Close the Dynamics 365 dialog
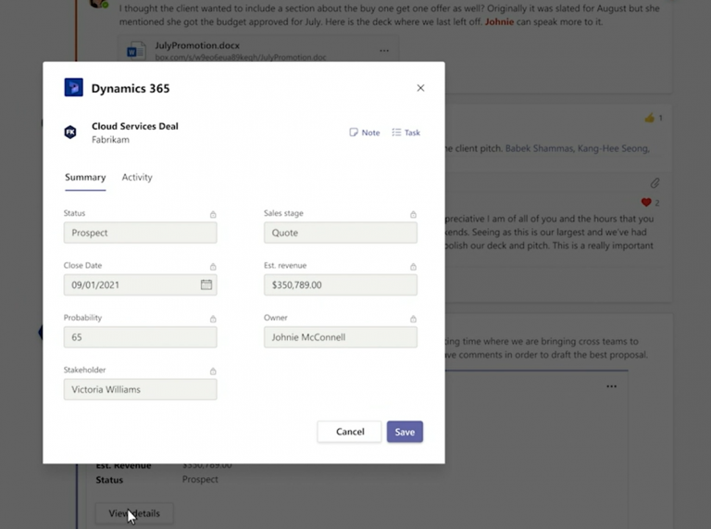711x529 pixels. [x=420, y=88]
